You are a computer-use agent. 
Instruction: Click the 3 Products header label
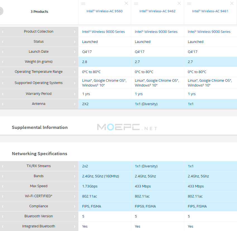coord(39,11)
